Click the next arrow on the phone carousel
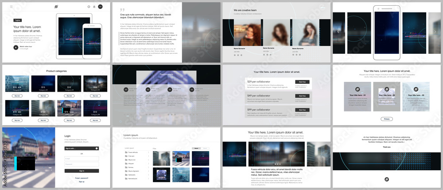 435,32
